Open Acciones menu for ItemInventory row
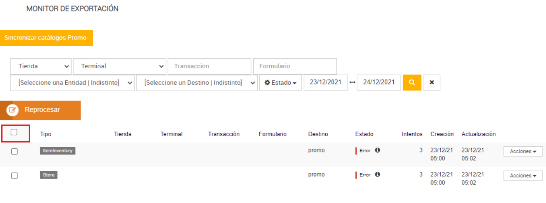The height and width of the screenshot is (203, 546). click(x=523, y=151)
